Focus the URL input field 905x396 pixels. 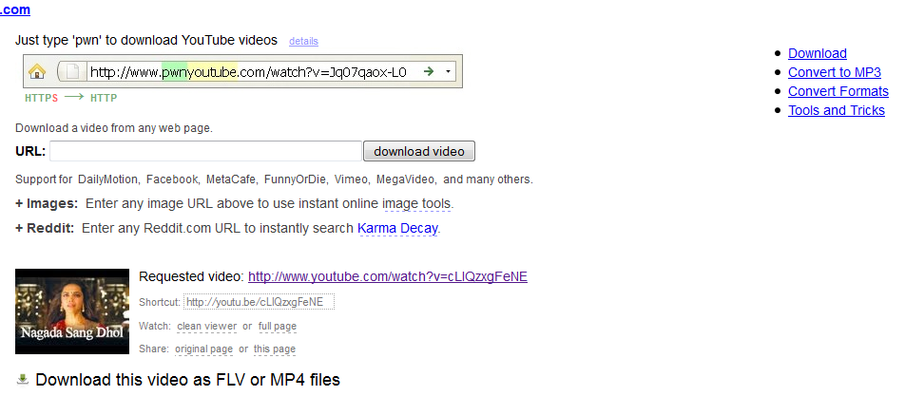point(205,151)
